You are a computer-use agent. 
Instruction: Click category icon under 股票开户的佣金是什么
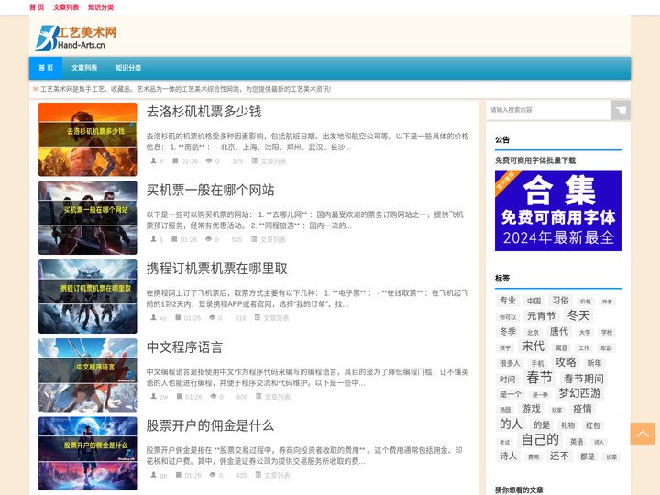point(258,475)
